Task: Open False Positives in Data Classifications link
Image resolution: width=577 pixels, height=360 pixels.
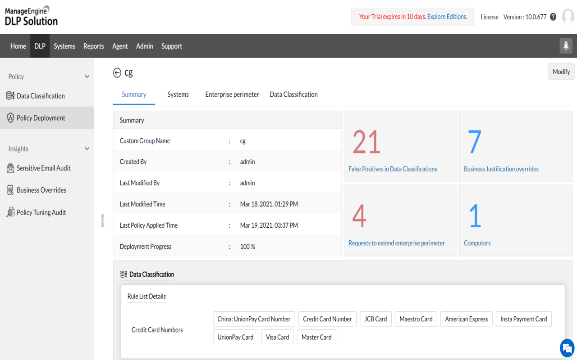Action: [393, 169]
